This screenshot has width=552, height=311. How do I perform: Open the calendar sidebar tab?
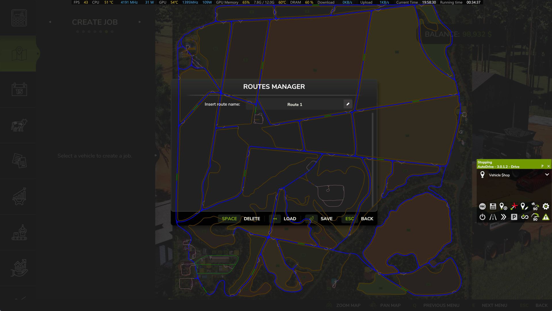[19, 89]
